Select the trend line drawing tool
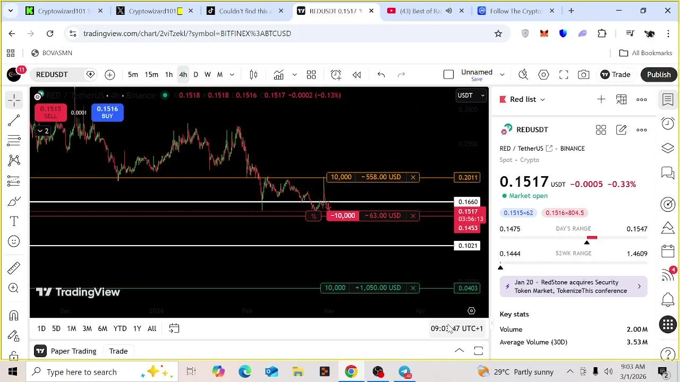680x382 pixels. [14, 120]
